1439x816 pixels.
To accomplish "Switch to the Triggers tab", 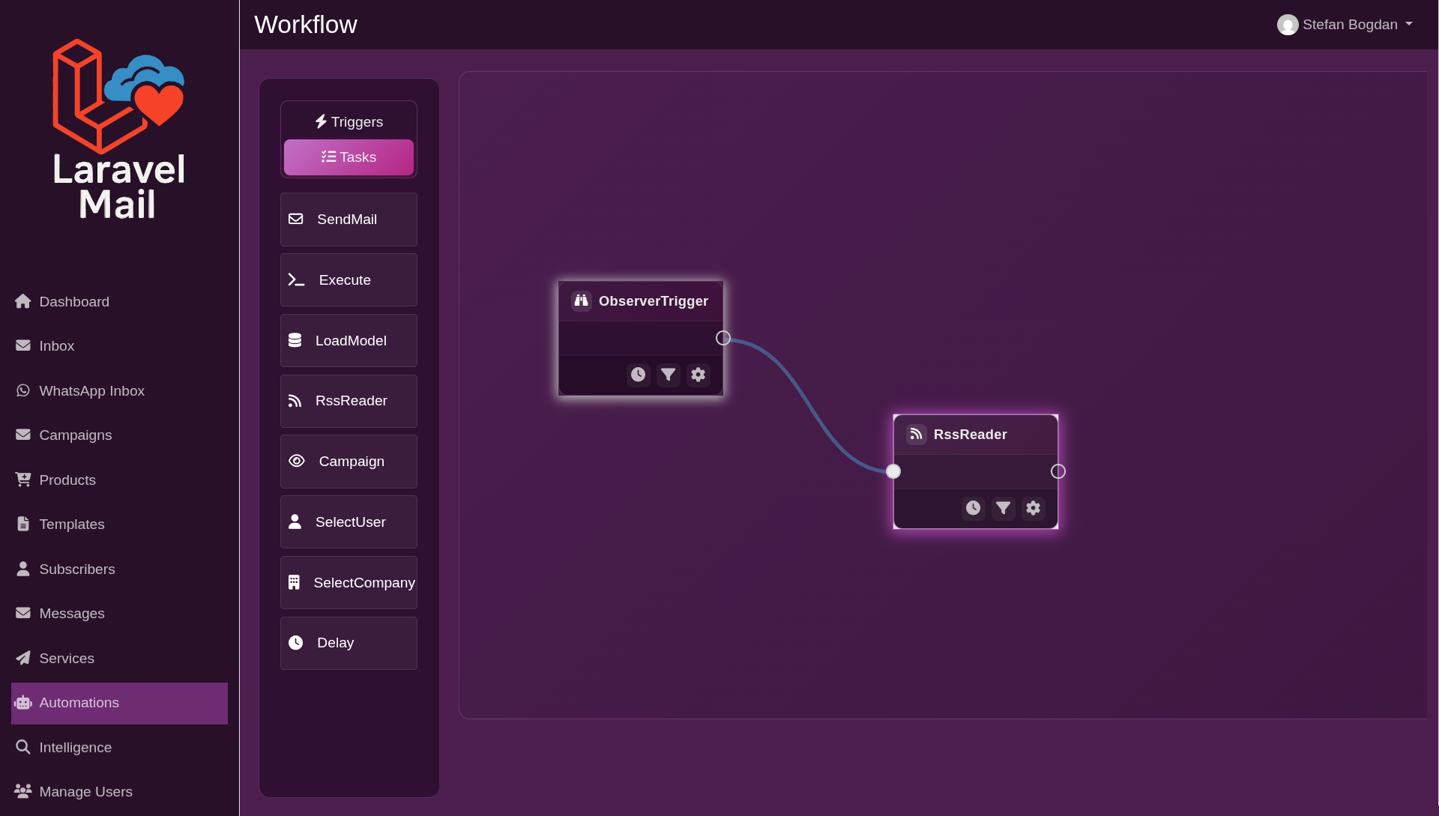I will pos(348,121).
